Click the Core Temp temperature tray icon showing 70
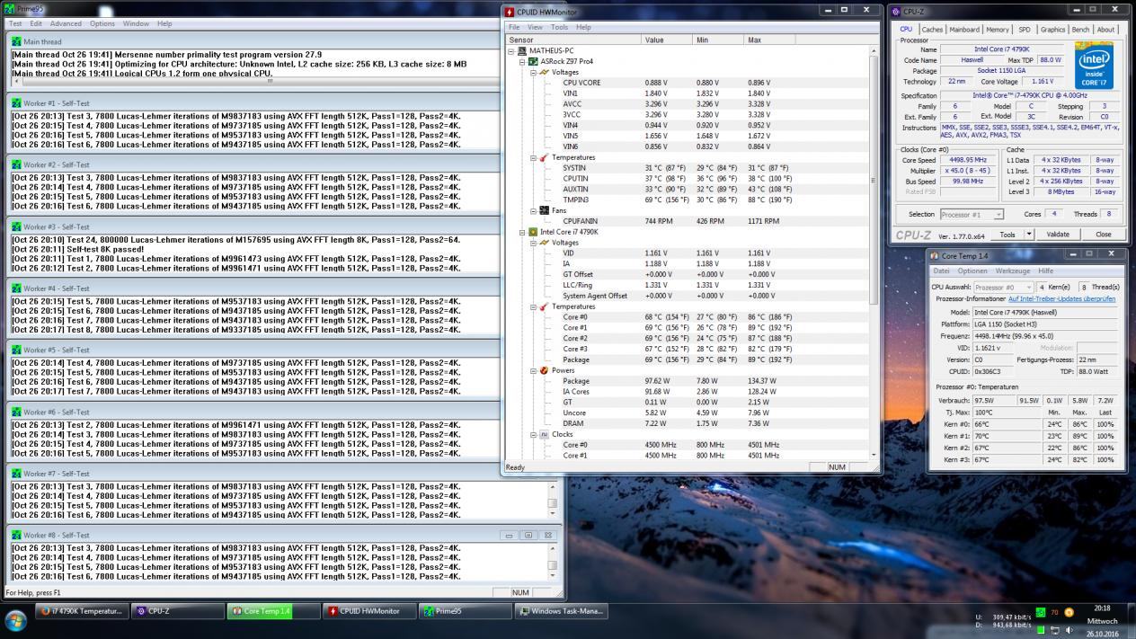 tap(1055, 612)
